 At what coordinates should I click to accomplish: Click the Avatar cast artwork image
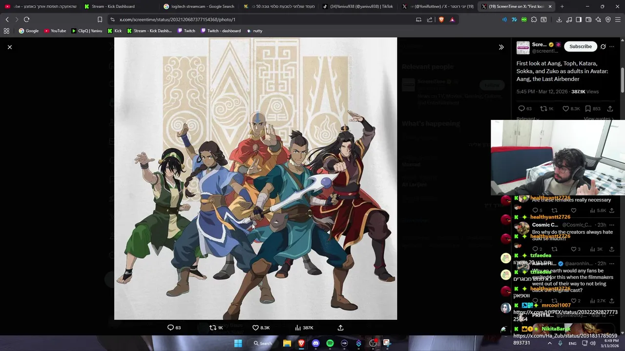(255, 178)
